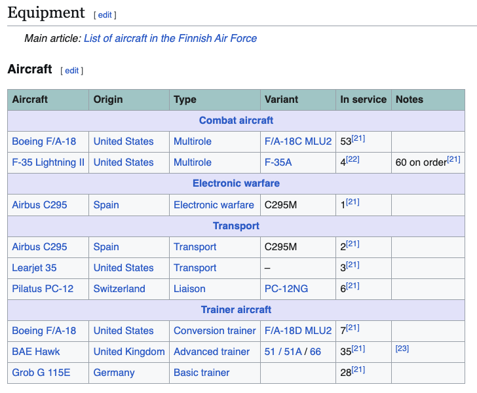Click edit link next to Aircraft heading

[x=72, y=71]
